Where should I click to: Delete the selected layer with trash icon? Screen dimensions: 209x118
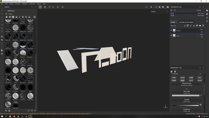click(203, 26)
